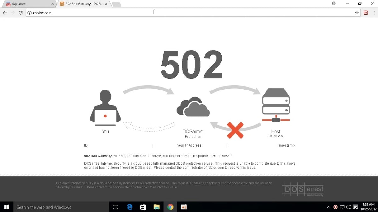This screenshot has height=212, width=378.
Task: Click the red recording tray icon
Action: click(335, 207)
